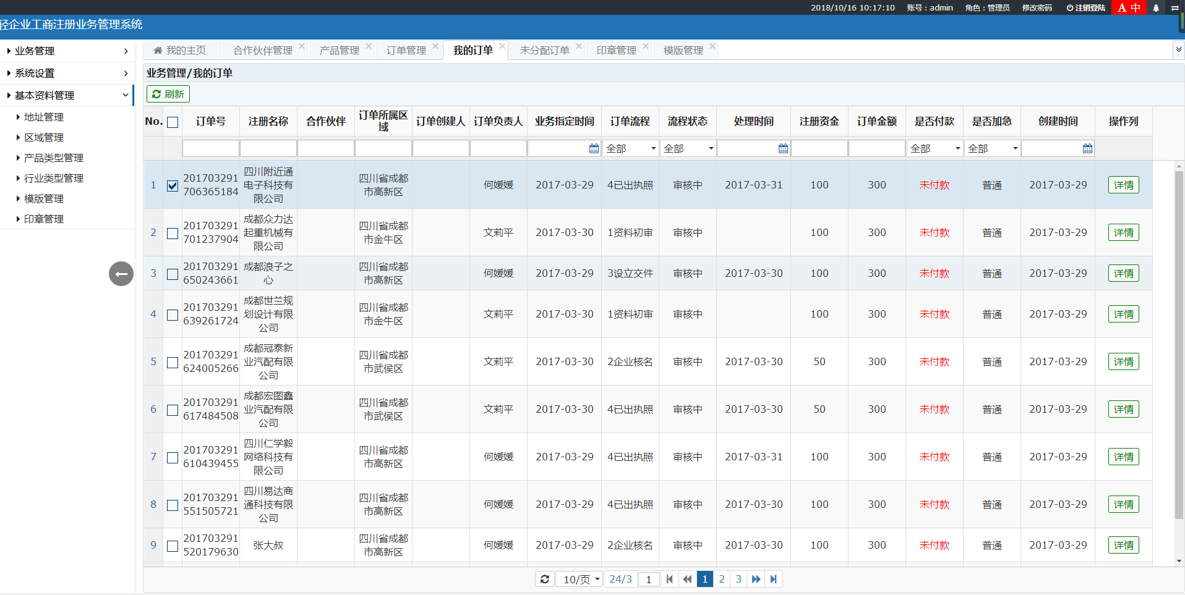
Task: Go to next page using the forward arrows
Action: [756, 579]
